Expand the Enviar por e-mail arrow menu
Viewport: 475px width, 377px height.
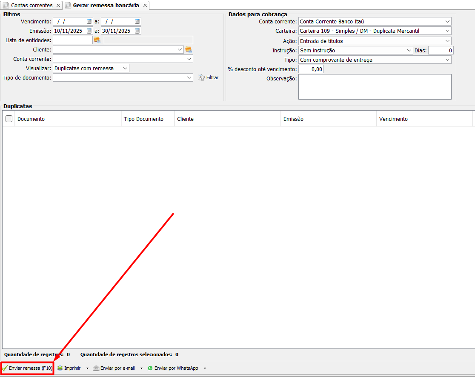[x=141, y=368]
